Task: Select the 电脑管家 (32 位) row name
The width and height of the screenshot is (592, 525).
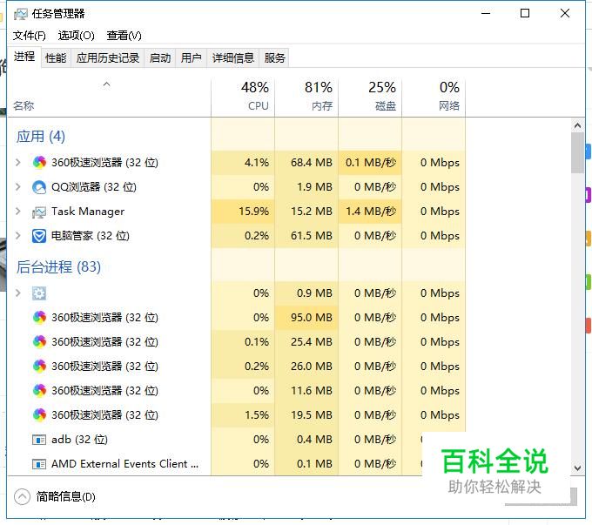Action: [91, 236]
